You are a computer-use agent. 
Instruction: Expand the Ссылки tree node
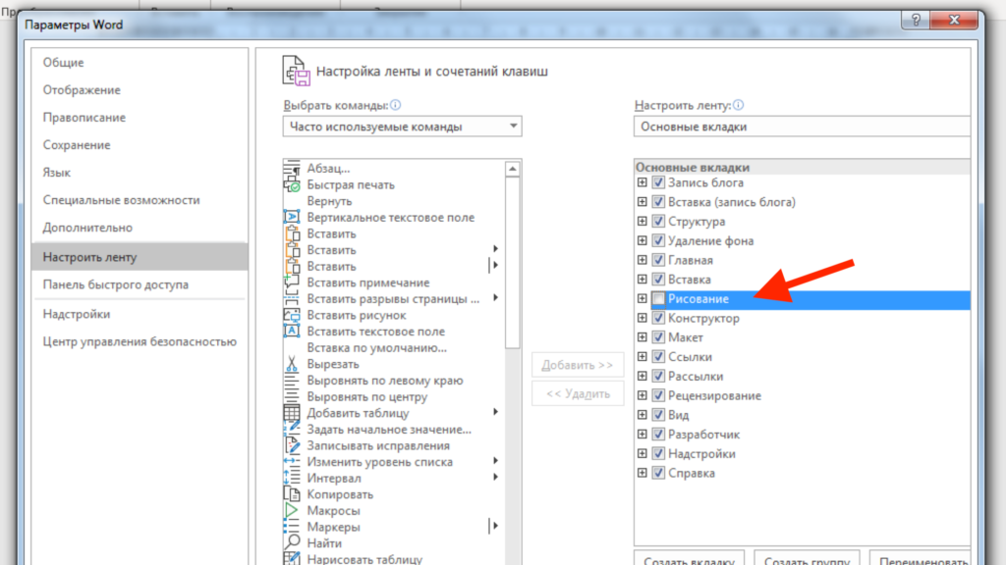point(643,357)
